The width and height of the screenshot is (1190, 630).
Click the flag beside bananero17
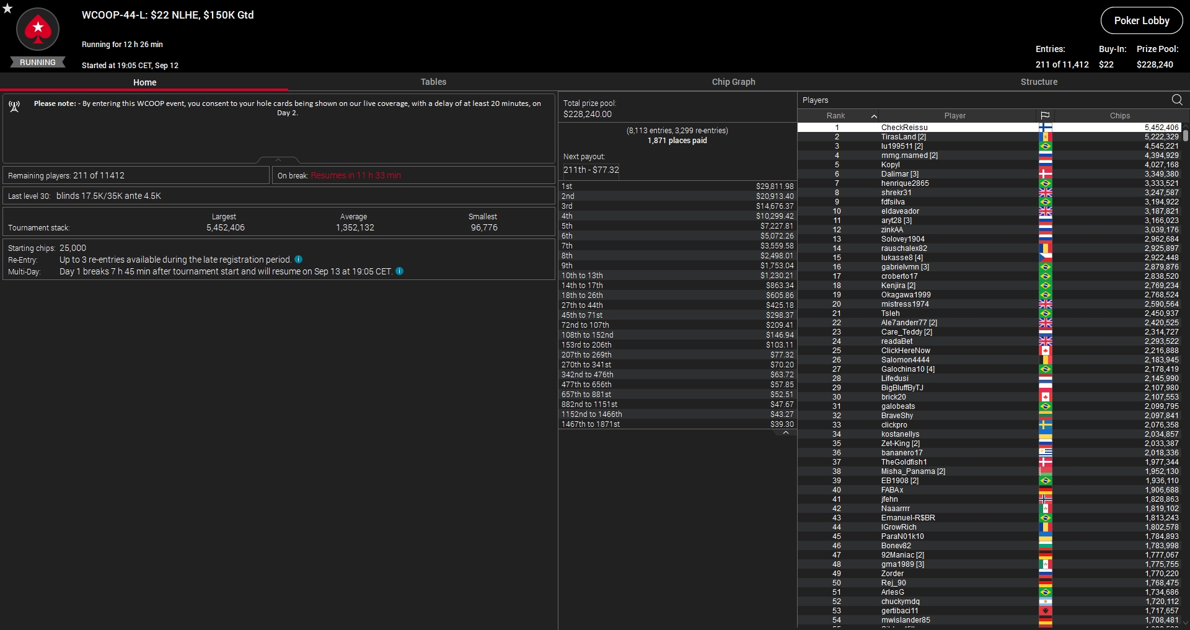coord(1046,453)
